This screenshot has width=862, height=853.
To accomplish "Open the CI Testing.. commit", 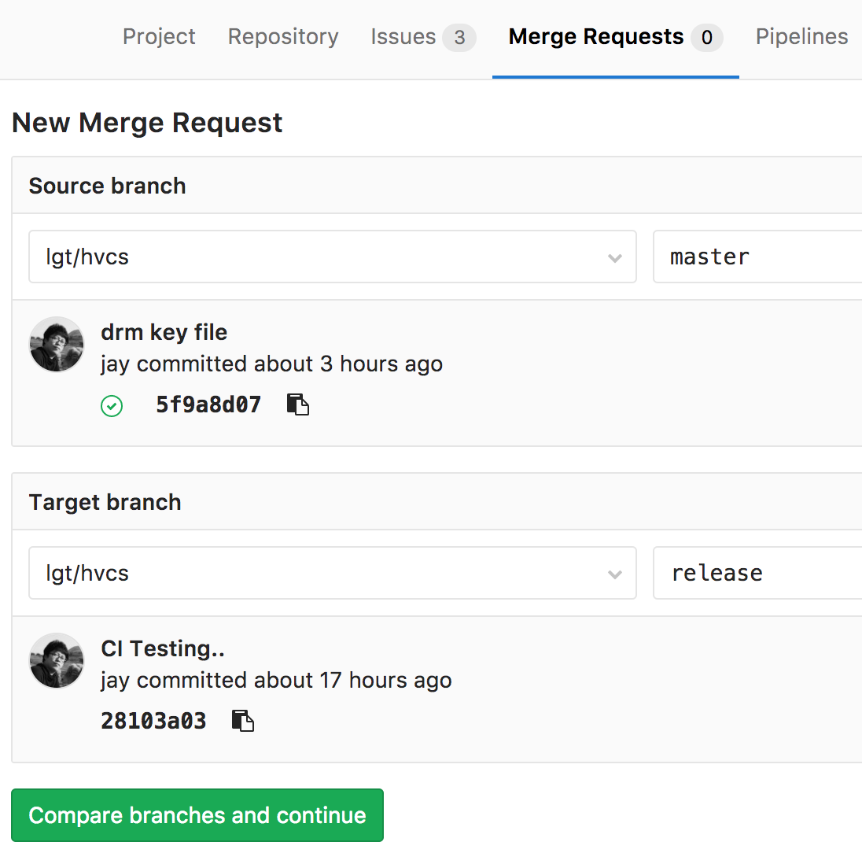I will pos(163,649).
